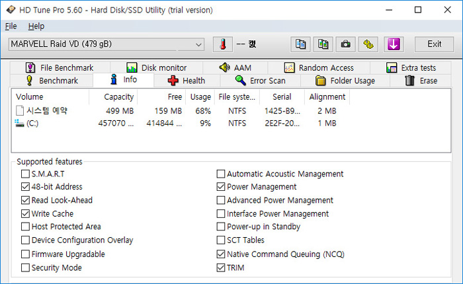Toggle Interface Power Management checkbox

click(221, 213)
